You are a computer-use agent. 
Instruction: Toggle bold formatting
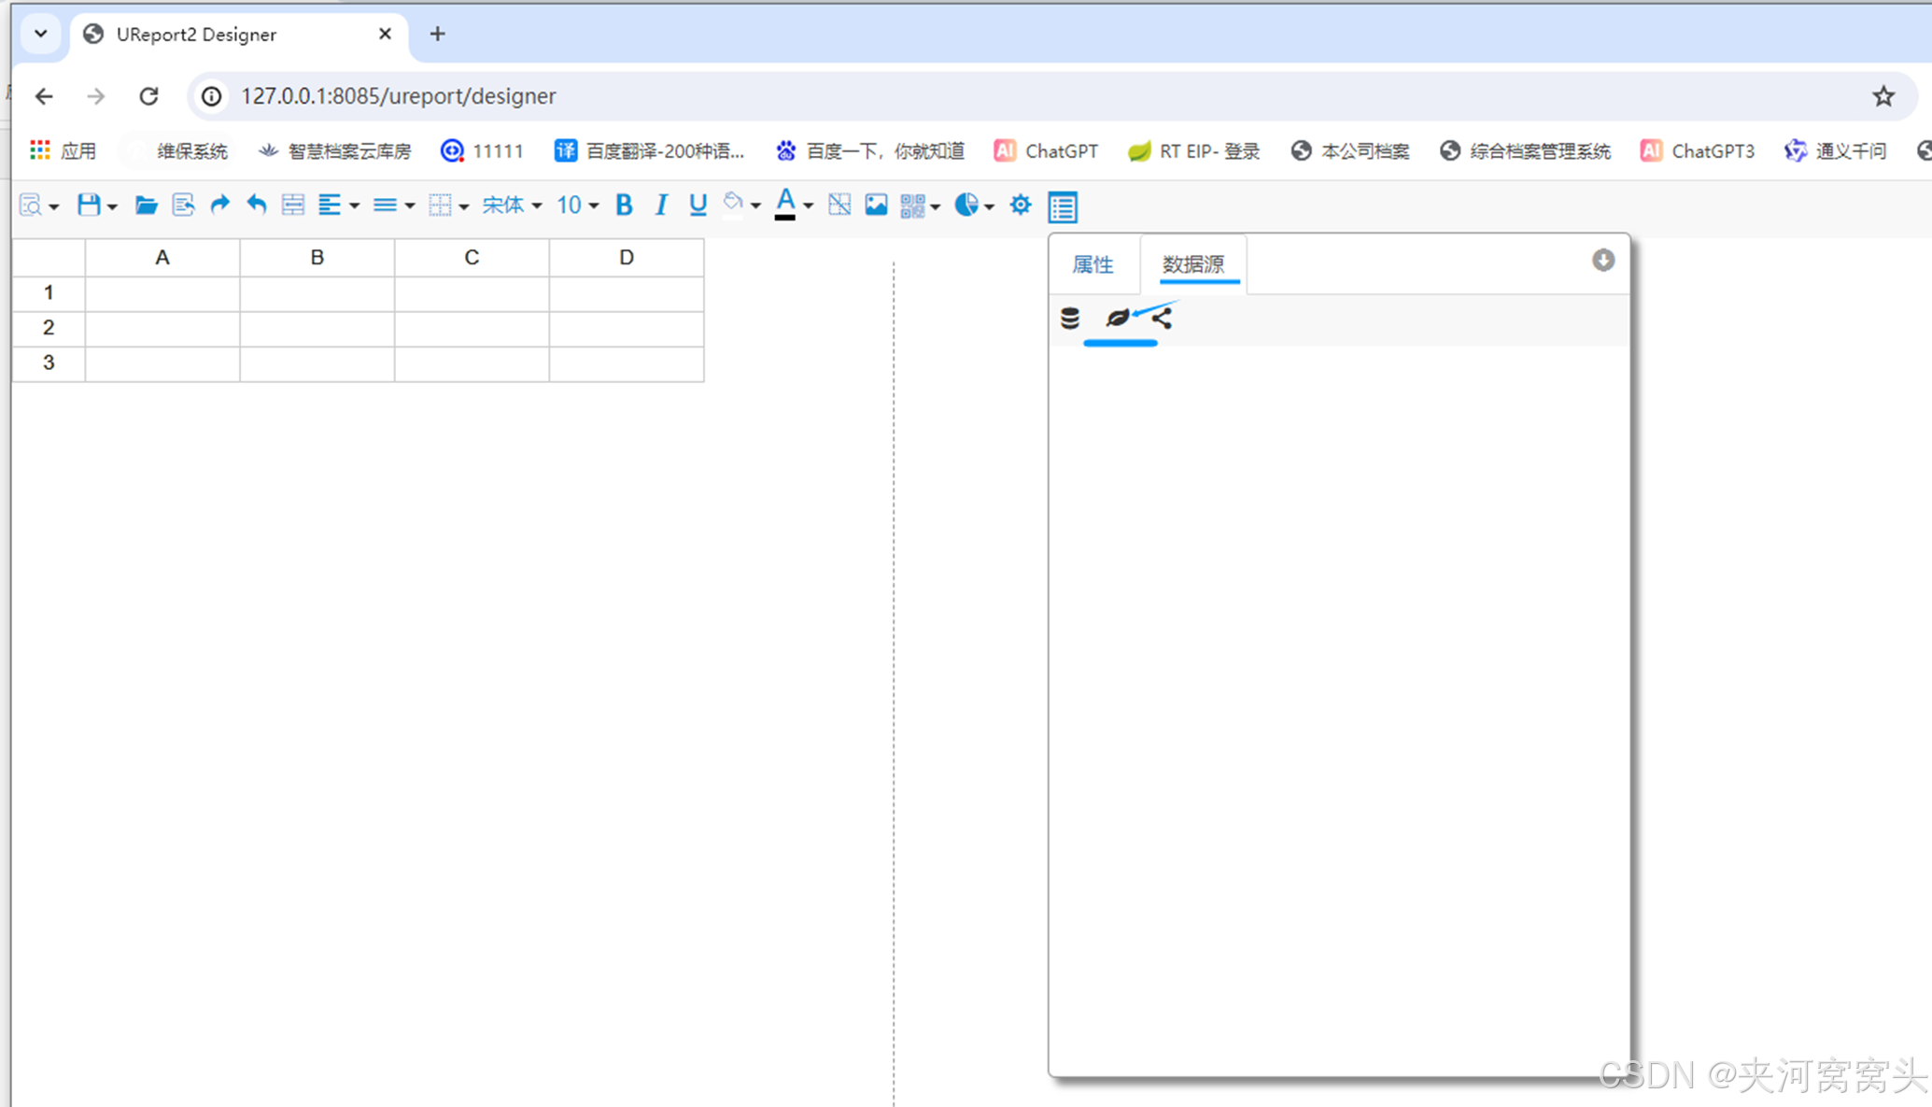click(x=624, y=205)
